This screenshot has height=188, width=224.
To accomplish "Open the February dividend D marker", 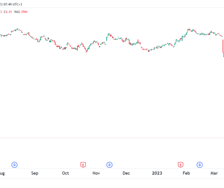I will 200,165.
